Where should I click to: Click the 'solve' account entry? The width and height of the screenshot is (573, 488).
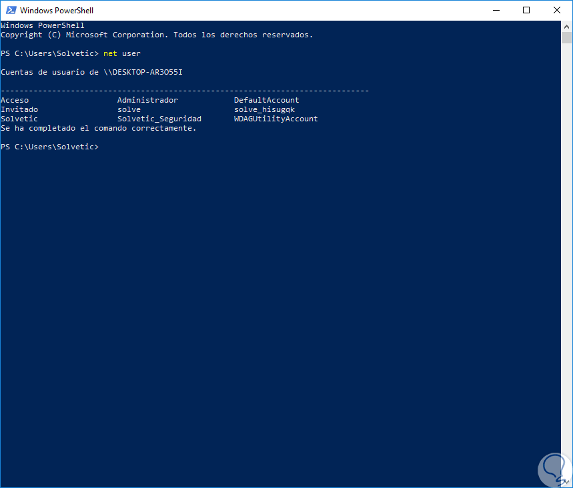point(129,109)
